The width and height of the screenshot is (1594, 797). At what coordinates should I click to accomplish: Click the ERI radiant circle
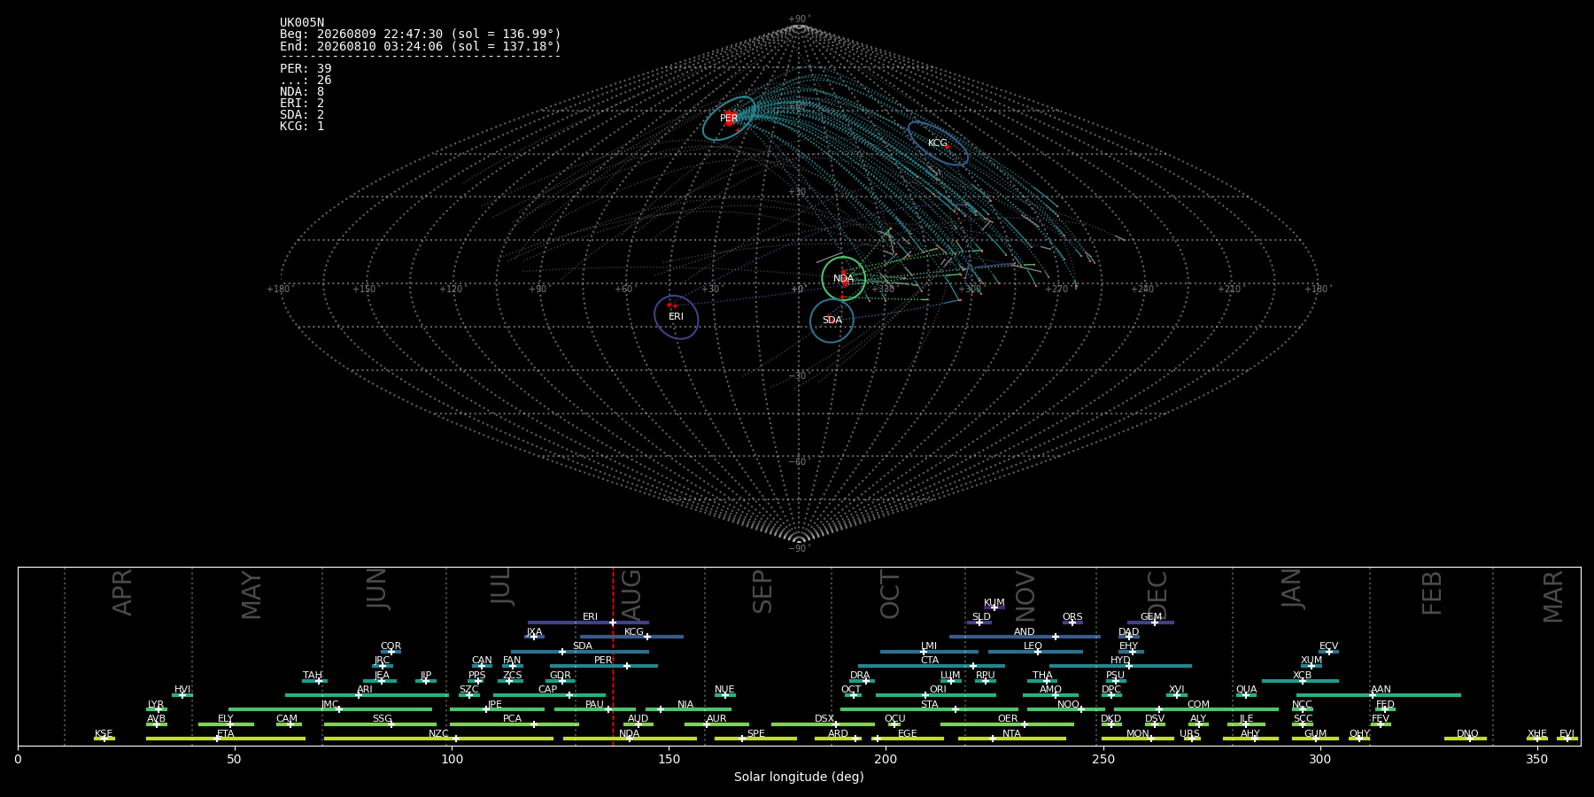pyautogui.click(x=677, y=317)
